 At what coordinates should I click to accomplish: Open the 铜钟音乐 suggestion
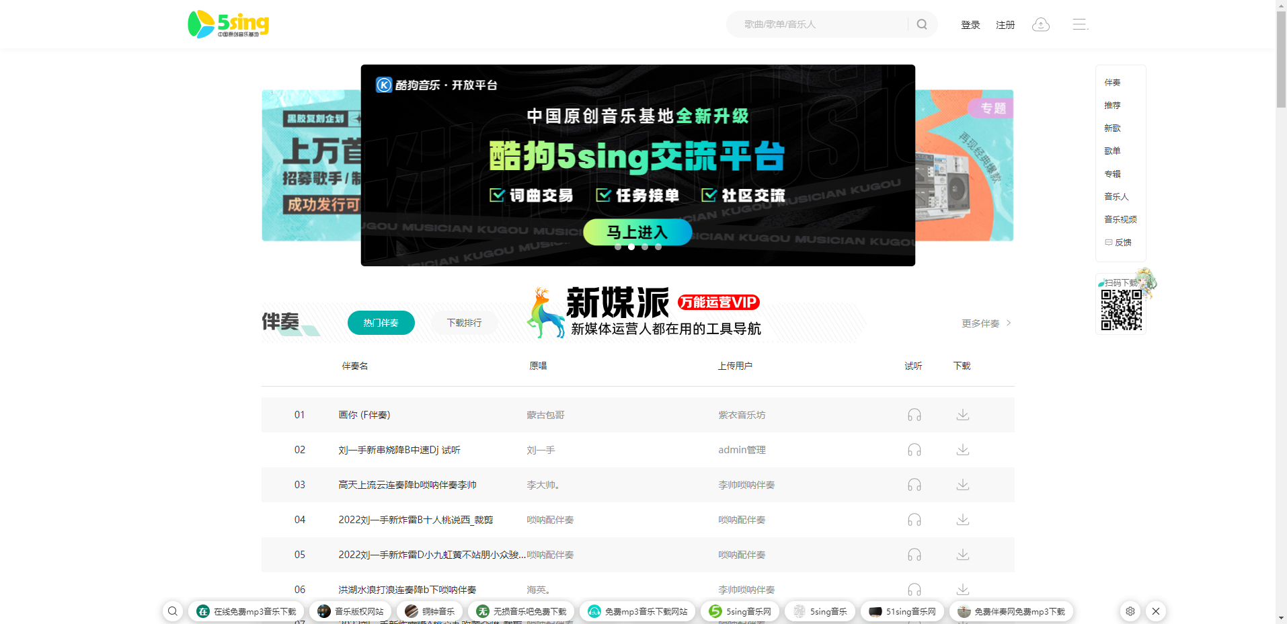click(x=430, y=611)
